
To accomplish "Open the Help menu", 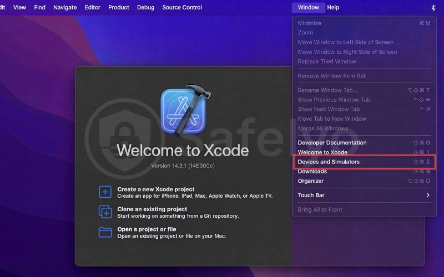I will 333,7.
